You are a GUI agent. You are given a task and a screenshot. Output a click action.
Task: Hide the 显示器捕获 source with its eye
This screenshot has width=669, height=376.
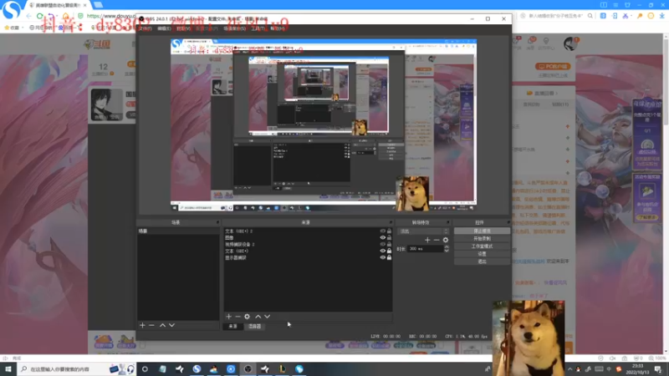[383, 257]
